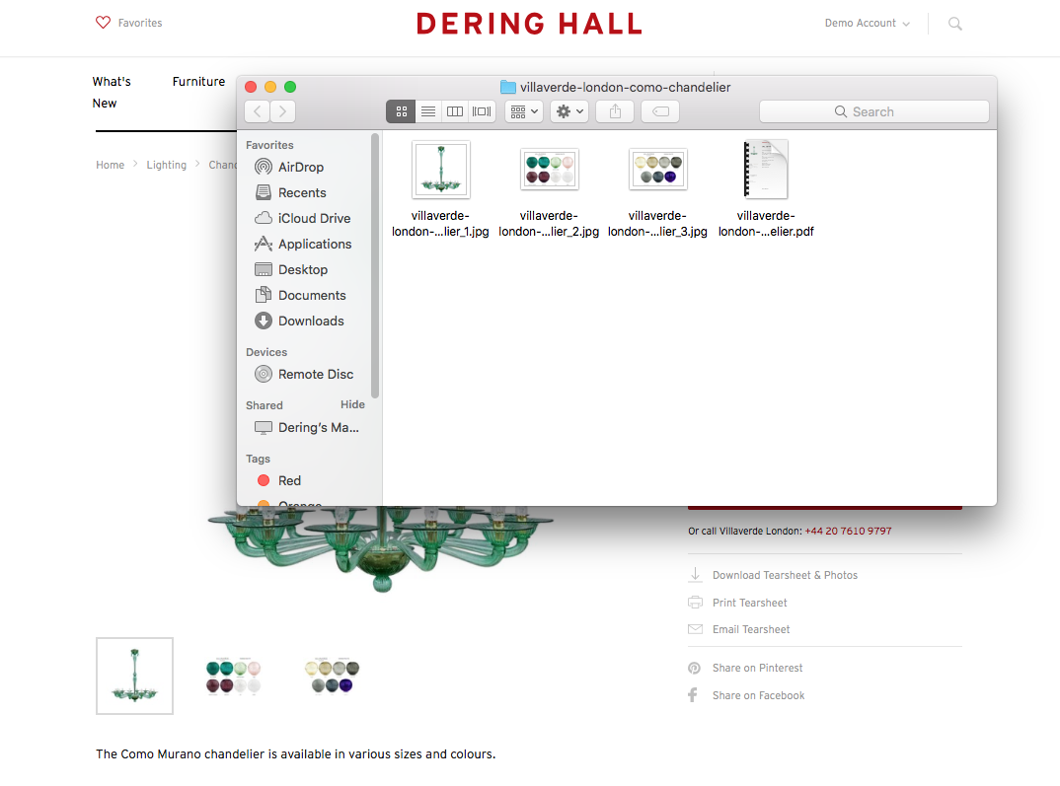The width and height of the screenshot is (1060, 786).
Task: Share on Pinterest
Action: (x=757, y=668)
